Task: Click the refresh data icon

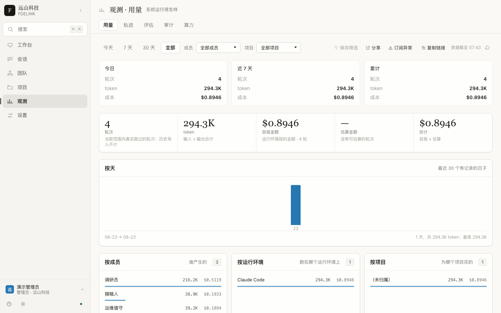Action: coord(487,48)
